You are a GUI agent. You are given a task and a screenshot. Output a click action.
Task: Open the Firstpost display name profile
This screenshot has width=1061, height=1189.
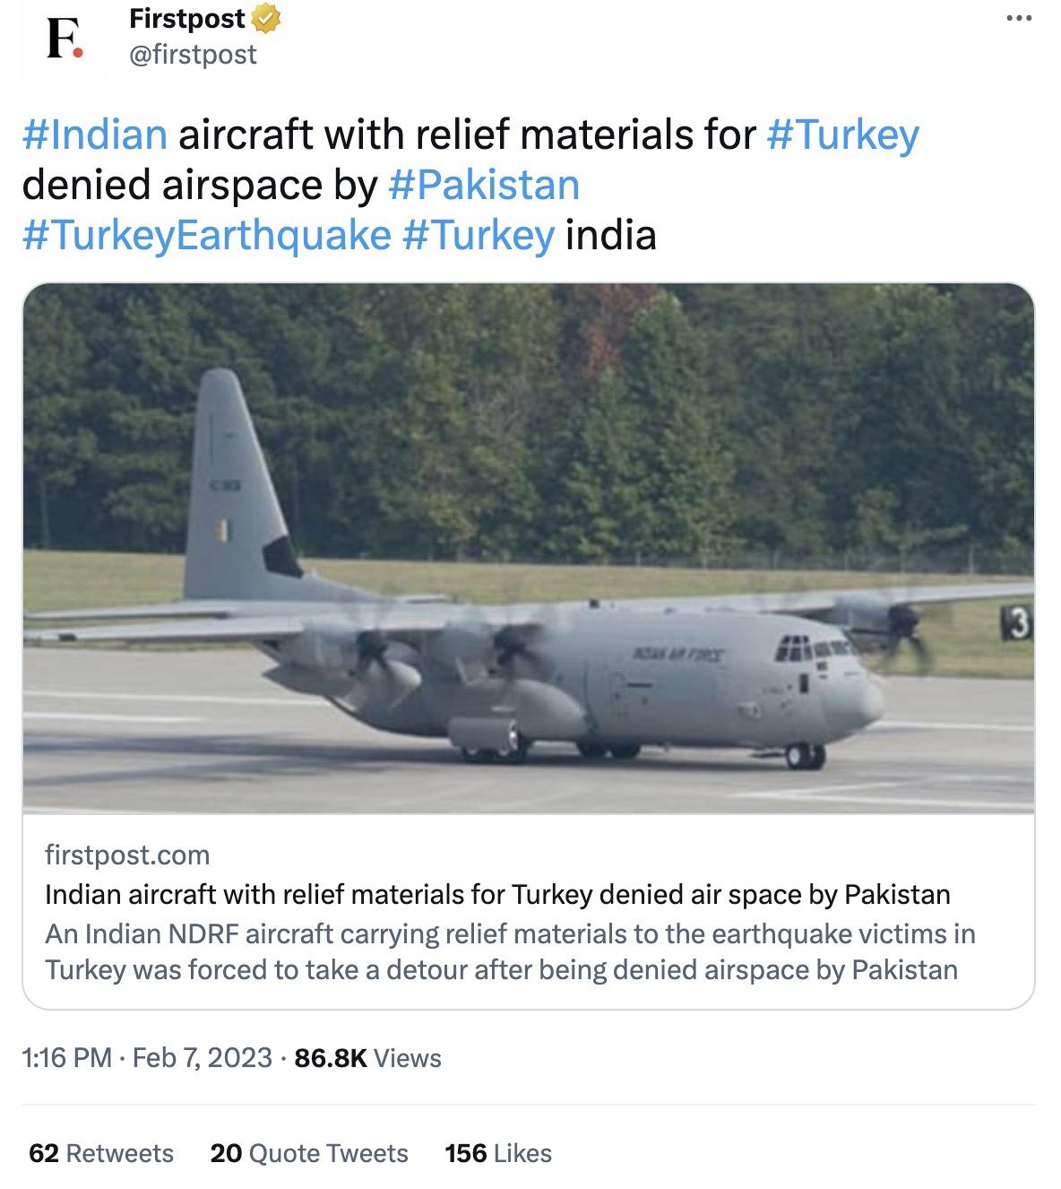click(186, 19)
